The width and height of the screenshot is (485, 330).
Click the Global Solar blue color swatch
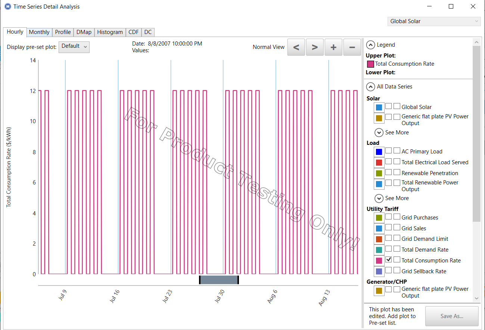pyautogui.click(x=379, y=108)
